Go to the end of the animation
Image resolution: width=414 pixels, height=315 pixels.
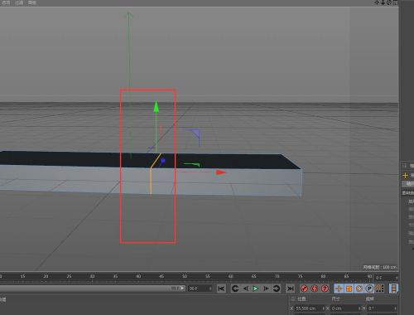290,288
